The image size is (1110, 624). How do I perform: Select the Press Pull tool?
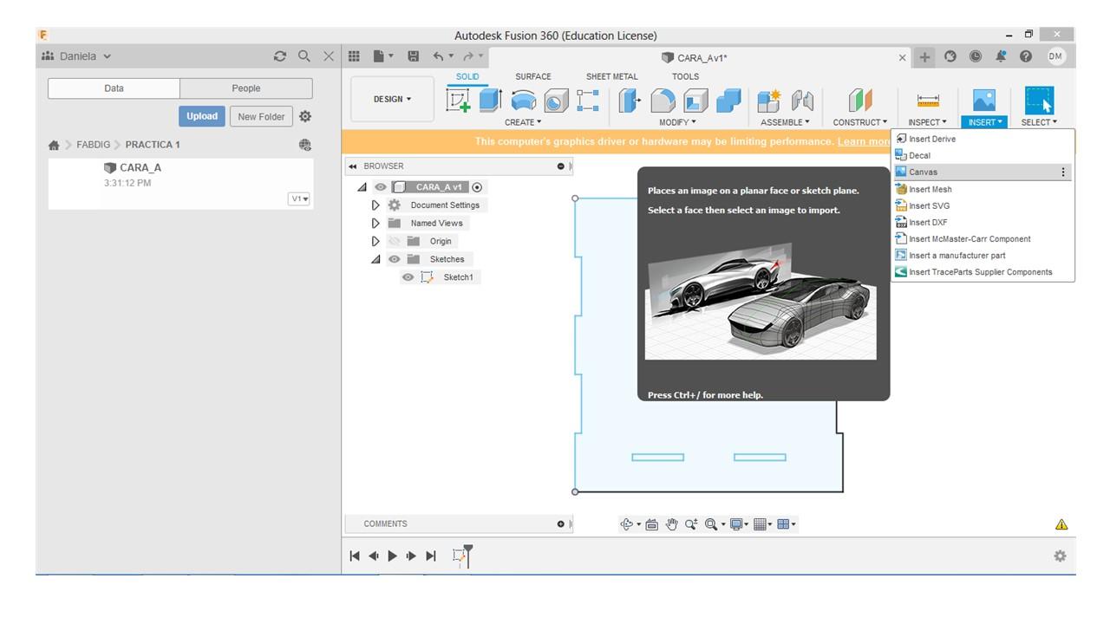630,101
